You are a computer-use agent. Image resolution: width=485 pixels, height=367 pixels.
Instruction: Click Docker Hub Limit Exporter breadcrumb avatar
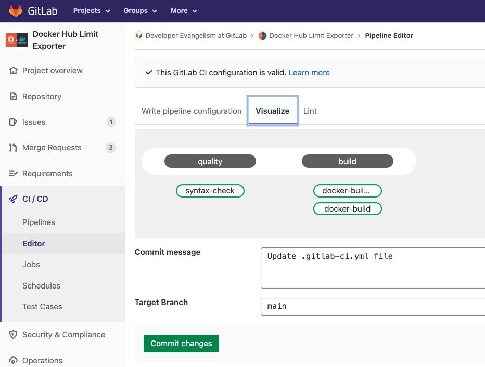click(262, 35)
